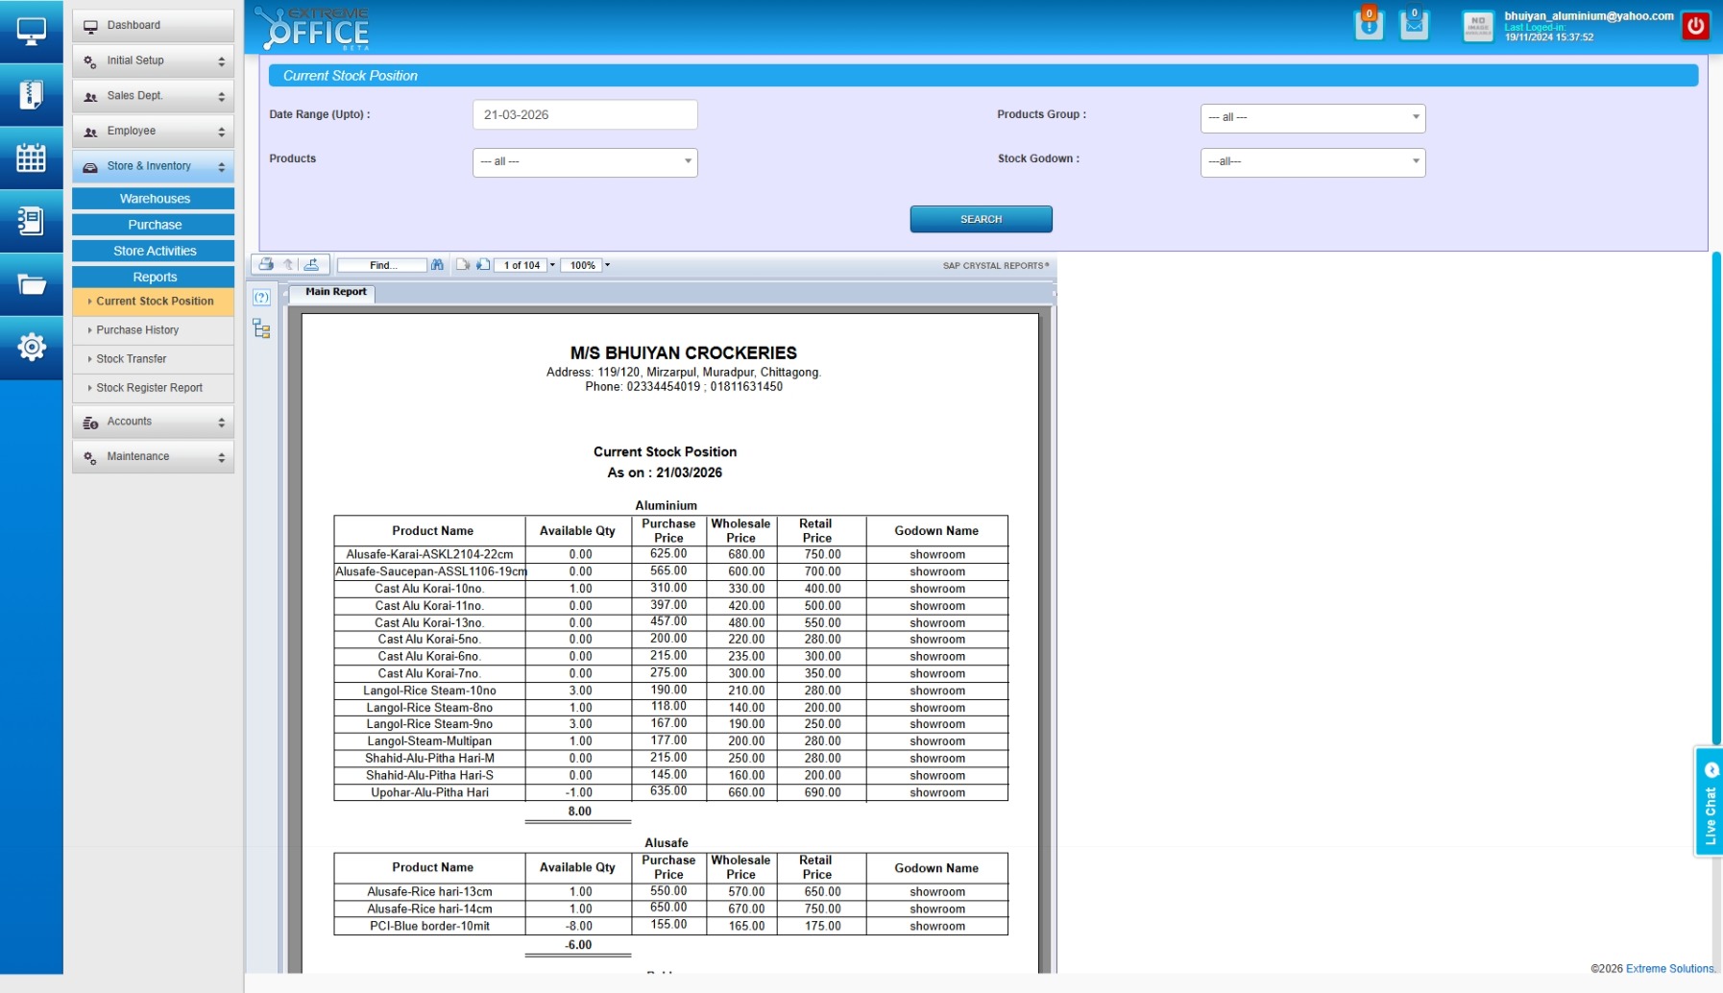Go to next report page
1723x993 pixels.
[483, 265]
